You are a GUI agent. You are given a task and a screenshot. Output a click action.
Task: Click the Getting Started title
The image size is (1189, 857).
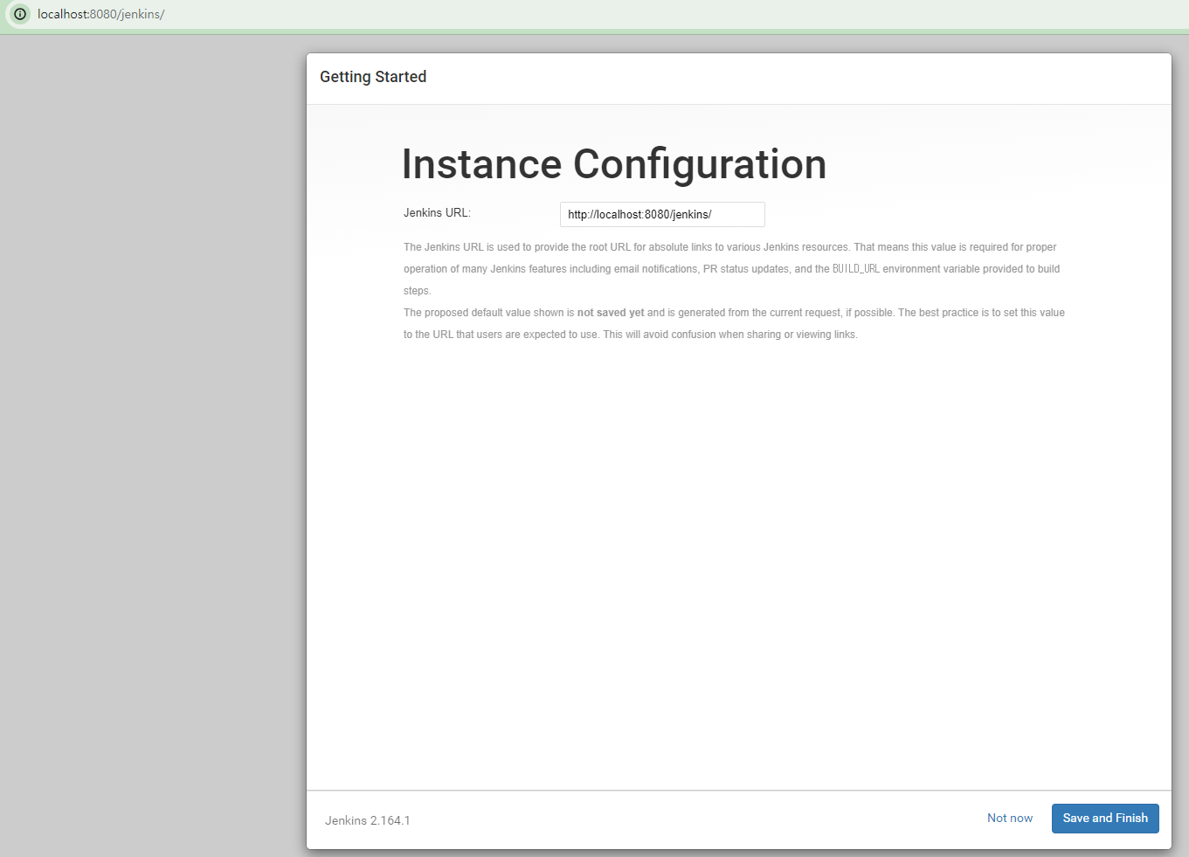click(373, 77)
